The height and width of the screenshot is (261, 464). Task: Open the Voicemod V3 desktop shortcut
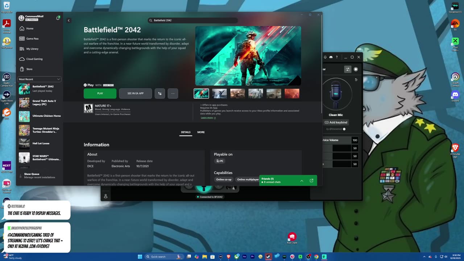455,7
